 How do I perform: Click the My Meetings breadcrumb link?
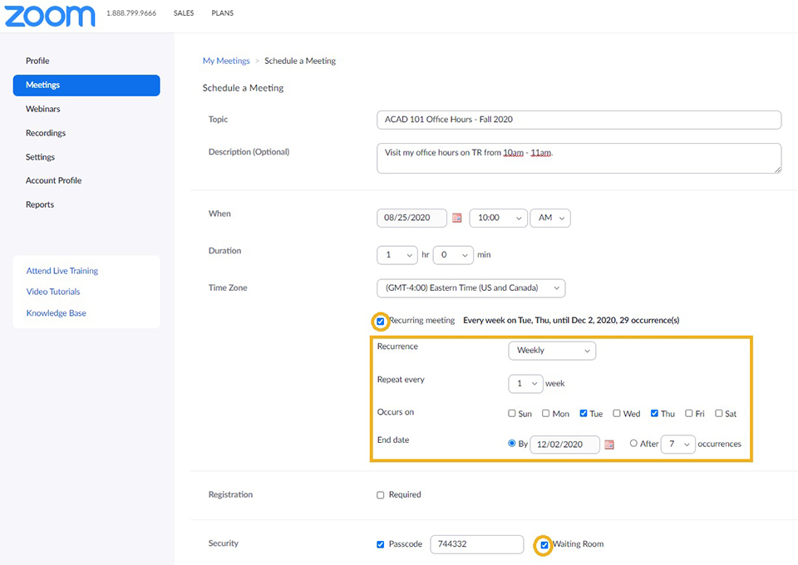tap(226, 61)
